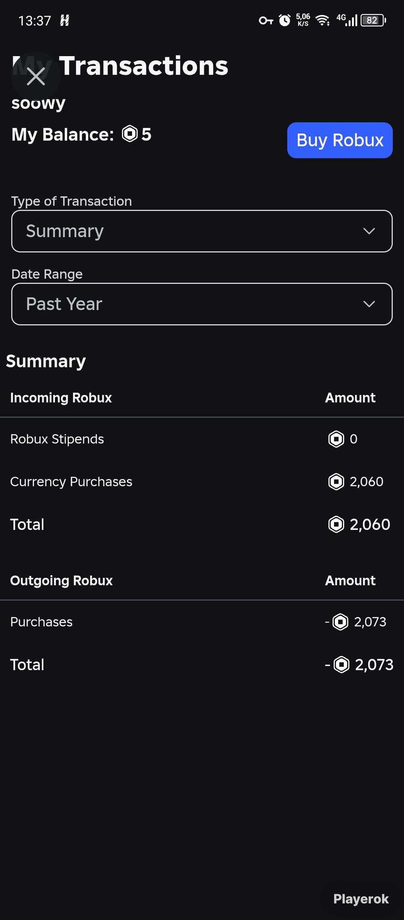Open the Currency Purchases entry

point(202,481)
